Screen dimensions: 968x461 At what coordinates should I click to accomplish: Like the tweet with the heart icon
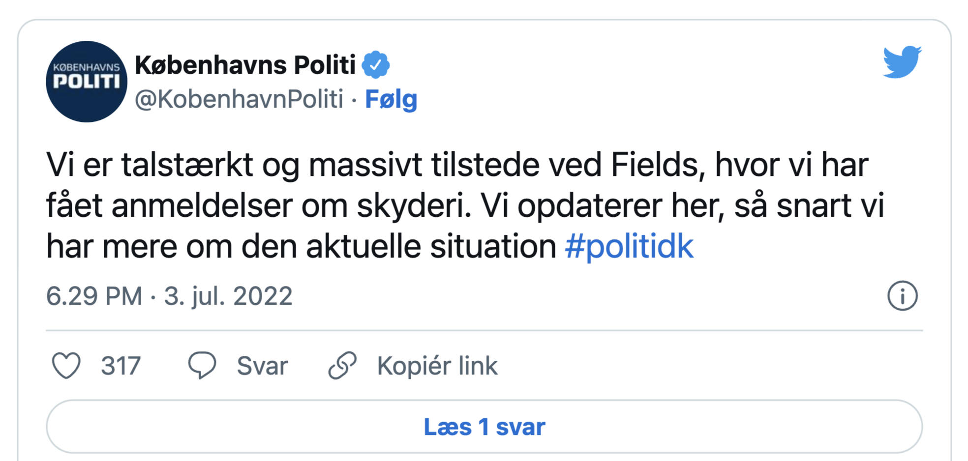66,366
